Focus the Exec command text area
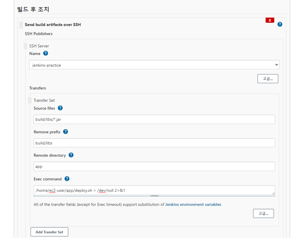The image size is (291, 238). pyautogui.click(x=154, y=190)
